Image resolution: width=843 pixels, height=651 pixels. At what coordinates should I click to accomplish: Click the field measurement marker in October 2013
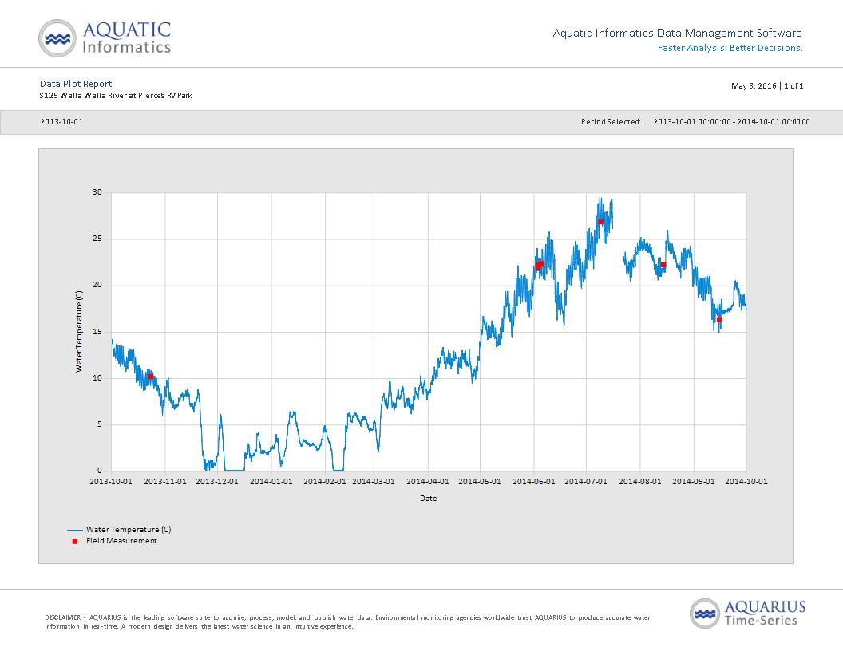point(151,377)
